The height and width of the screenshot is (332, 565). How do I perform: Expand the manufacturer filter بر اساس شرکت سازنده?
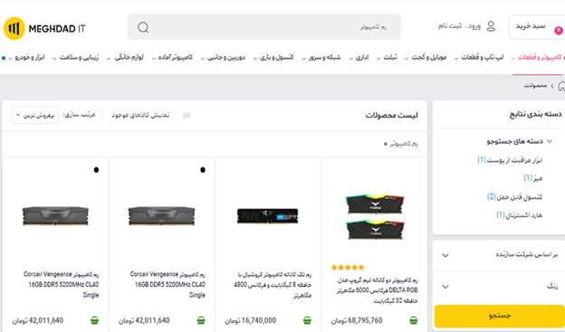pos(499,255)
